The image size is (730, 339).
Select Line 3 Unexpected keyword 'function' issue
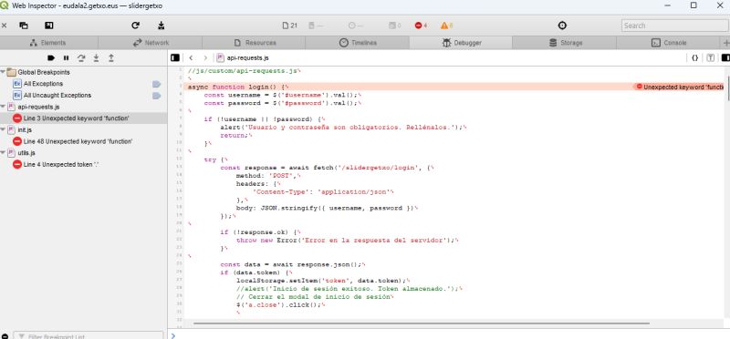[84, 118]
